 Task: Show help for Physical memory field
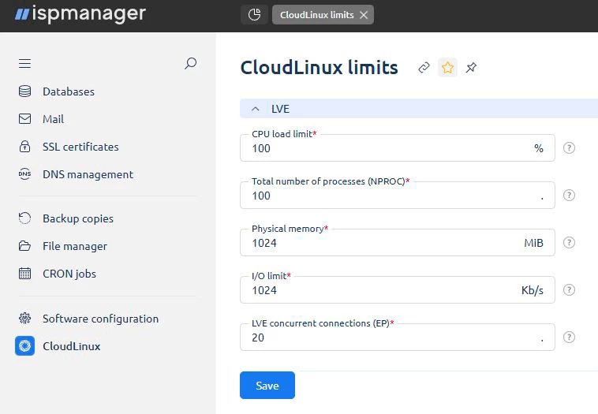569,243
